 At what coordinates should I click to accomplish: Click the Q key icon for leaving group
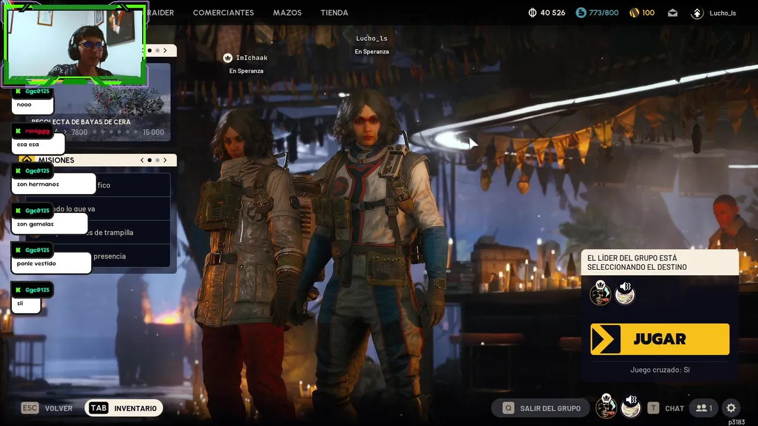[508, 408]
